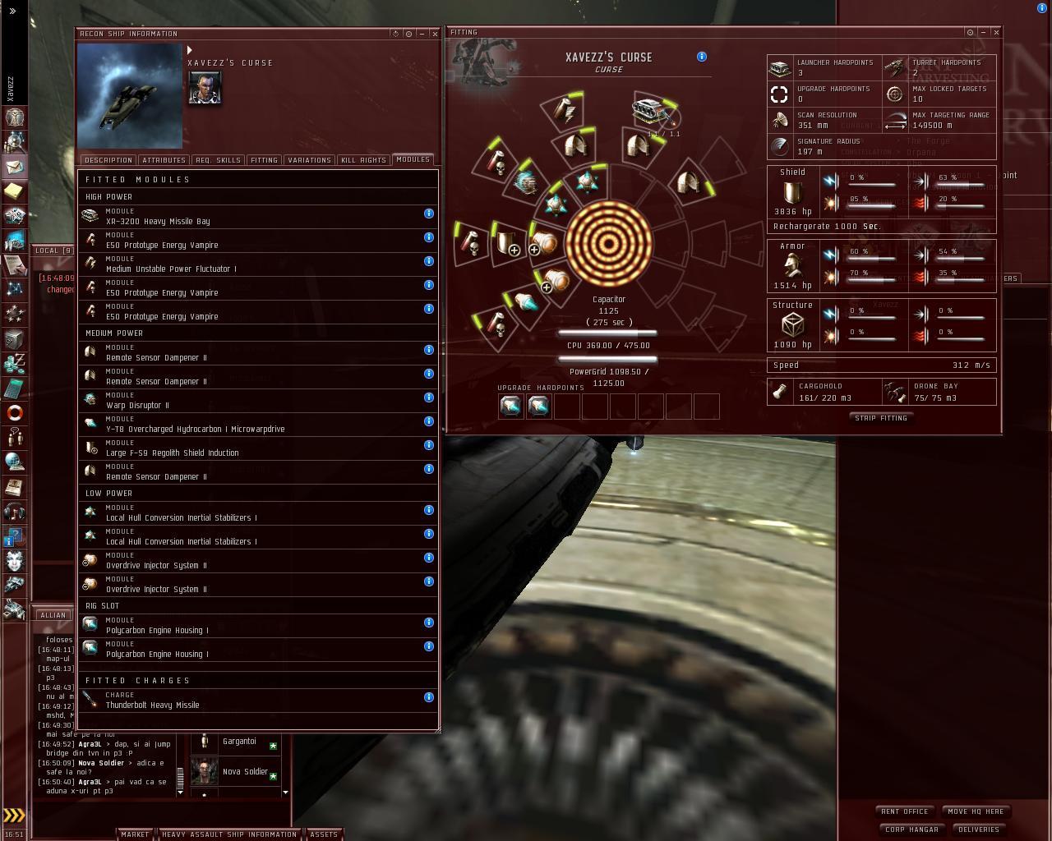Open the Corp Hangar button

pos(911,830)
